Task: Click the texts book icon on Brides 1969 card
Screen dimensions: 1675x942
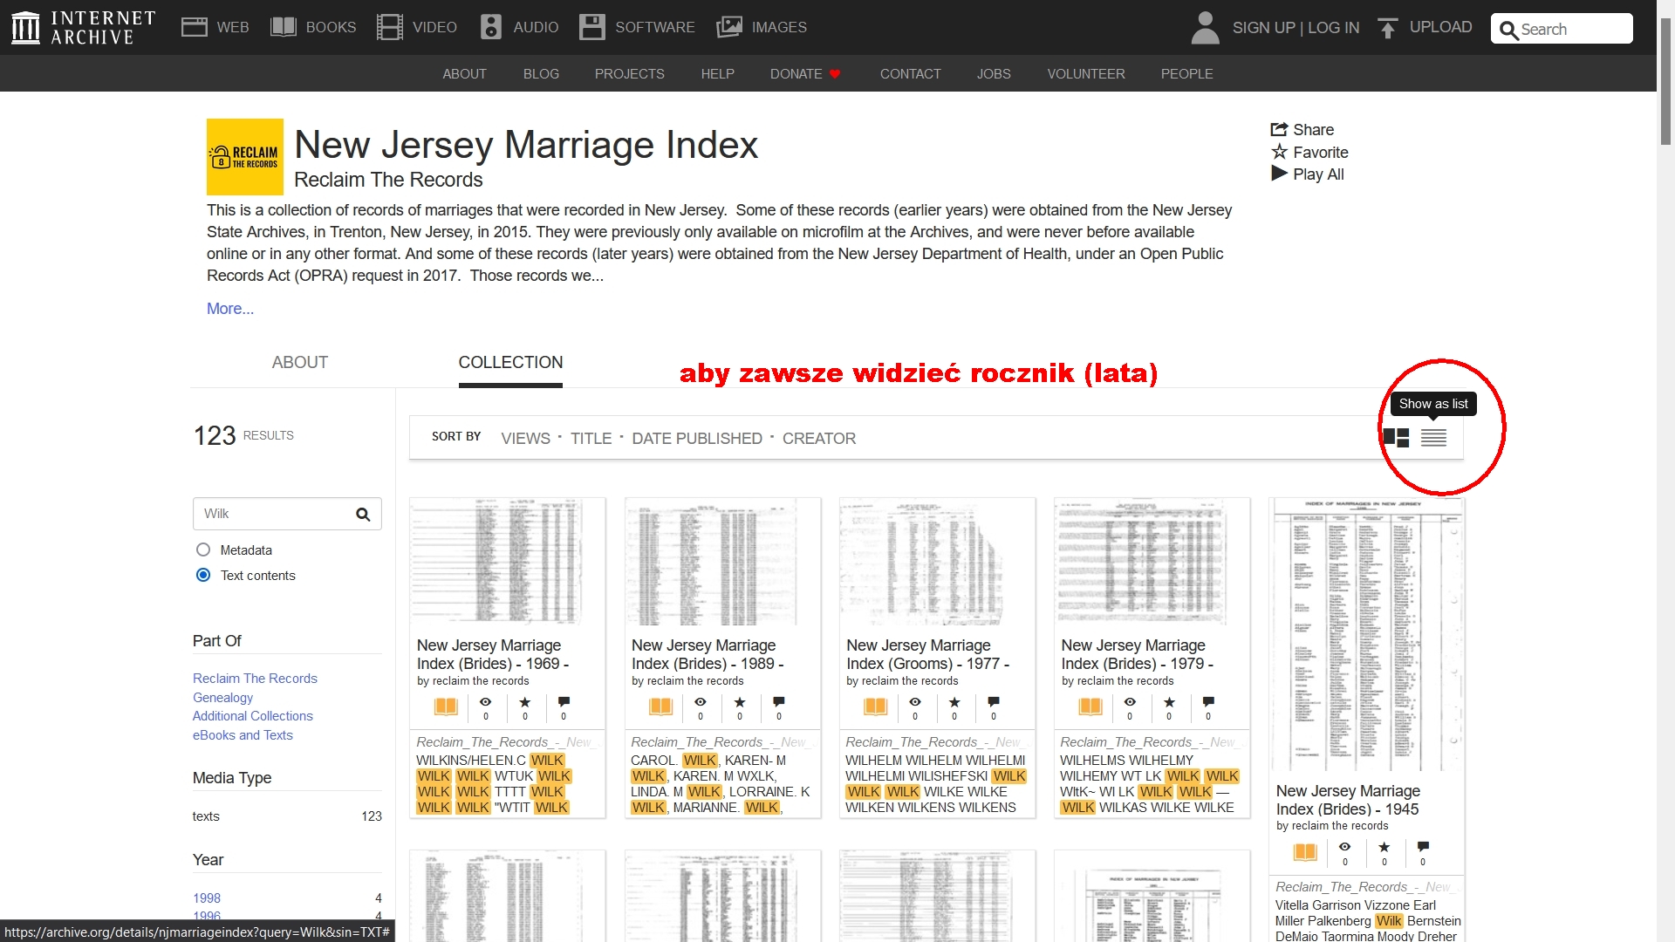Action: tap(446, 706)
